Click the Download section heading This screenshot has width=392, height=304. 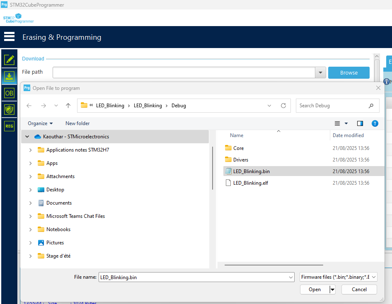coord(33,59)
